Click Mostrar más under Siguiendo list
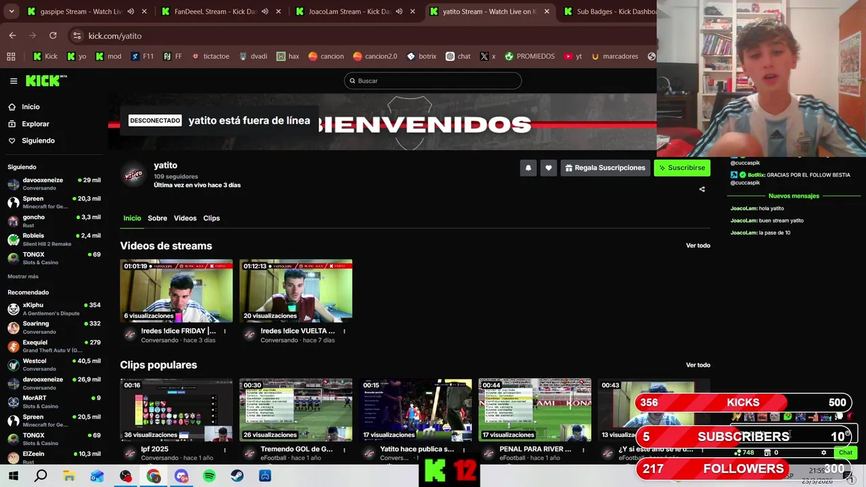The height and width of the screenshot is (487, 866). (x=23, y=277)
